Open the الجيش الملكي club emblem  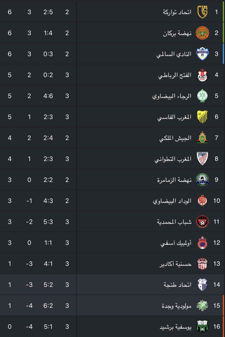(x=202, y=138)
